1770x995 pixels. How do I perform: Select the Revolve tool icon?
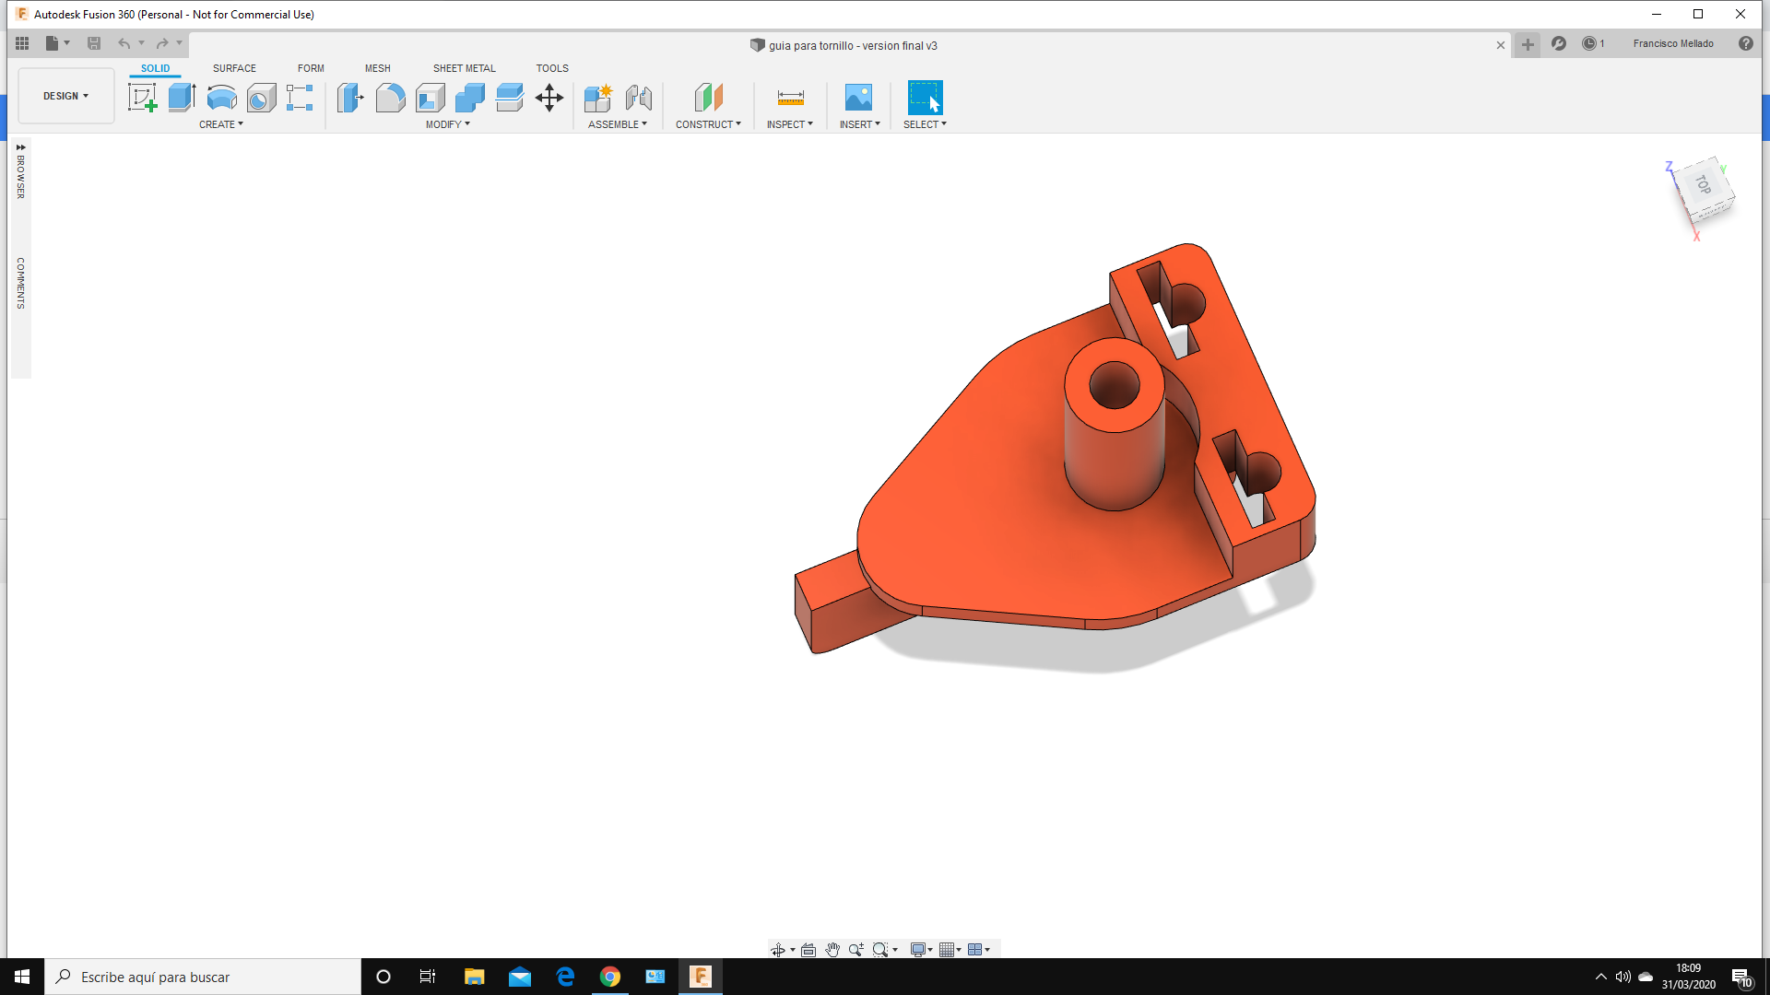tap(221, 98)
